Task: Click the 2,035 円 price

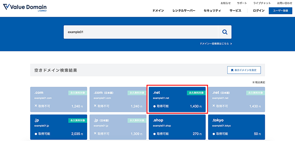Action: coord(77,134)
